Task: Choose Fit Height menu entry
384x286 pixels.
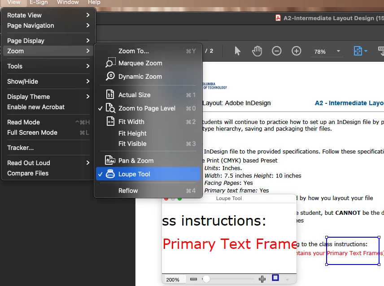Action: coord(148,133)
